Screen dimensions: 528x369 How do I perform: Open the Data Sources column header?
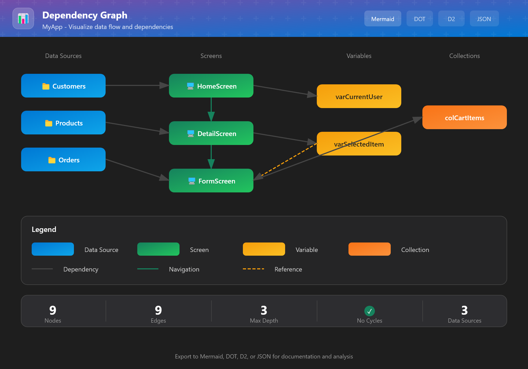pyautogui.click(x=63, y=56)
